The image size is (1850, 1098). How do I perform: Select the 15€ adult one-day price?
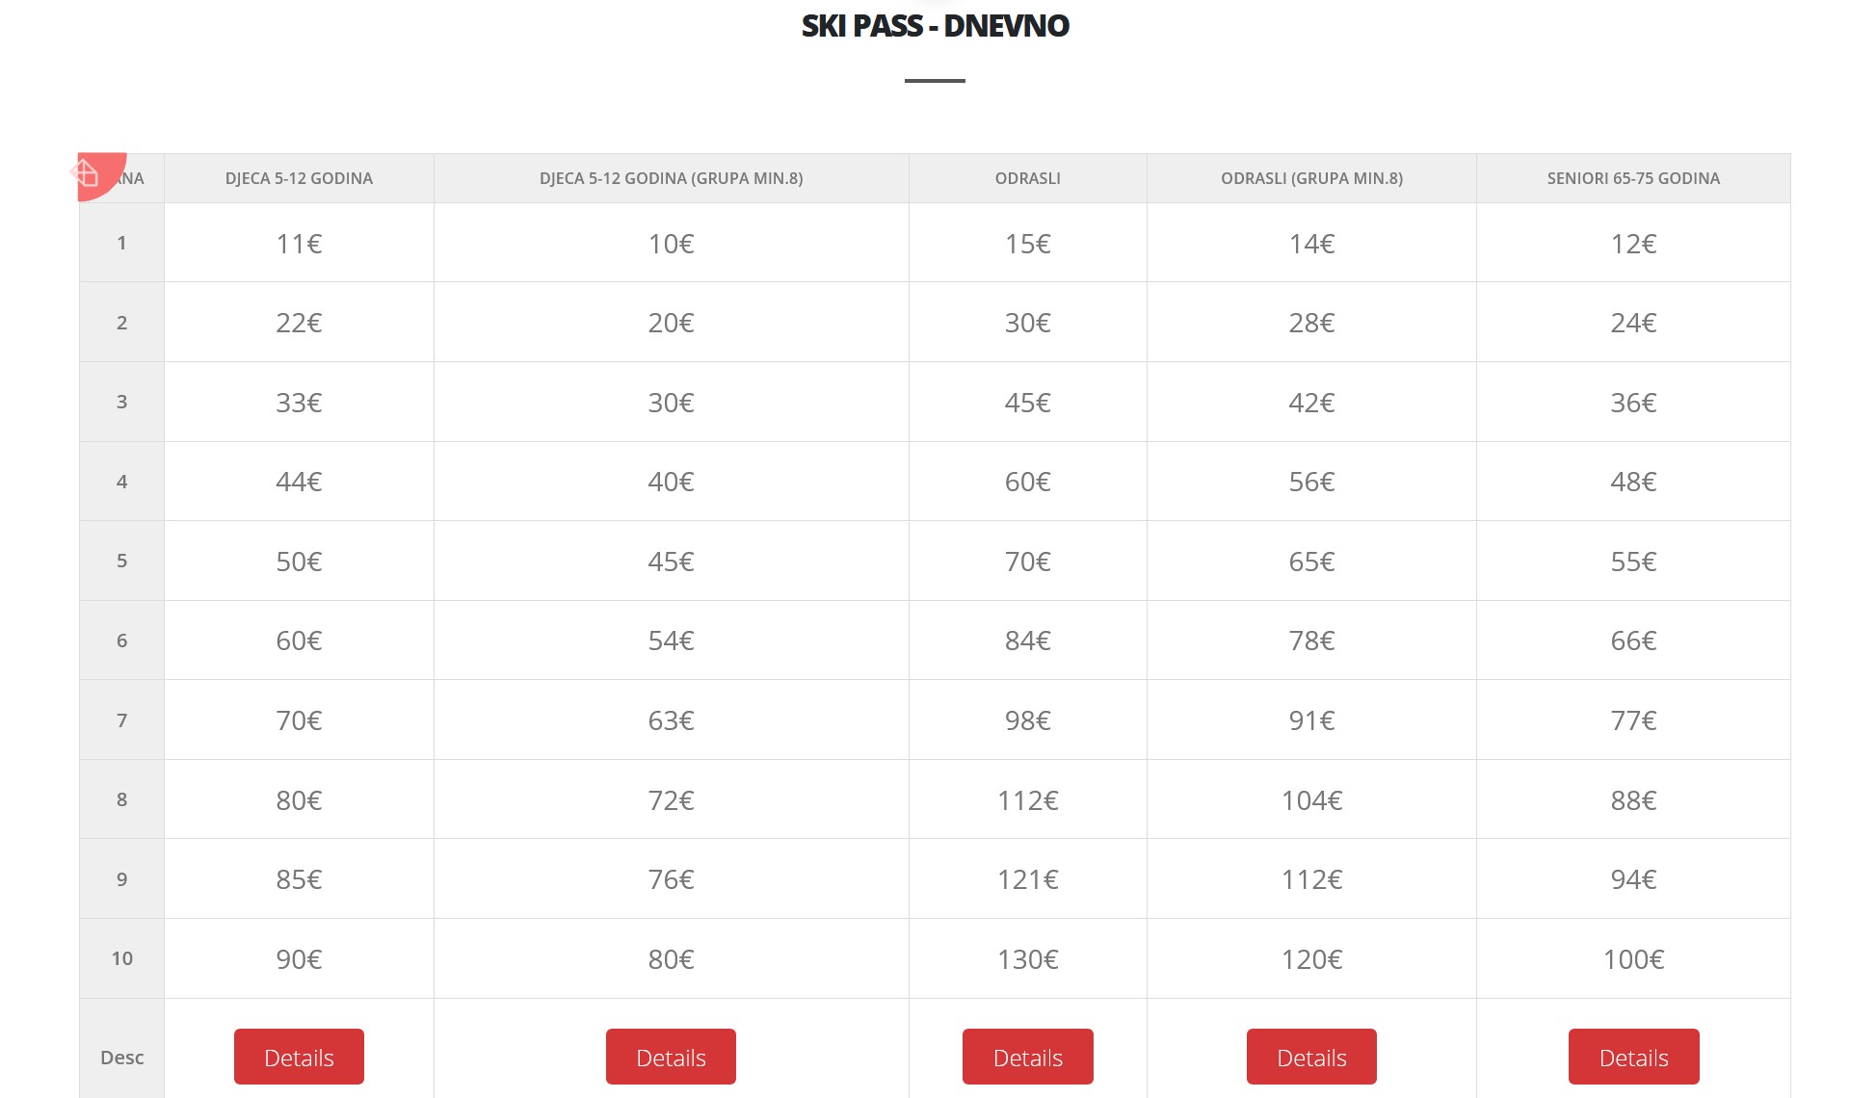point(1027,244)
